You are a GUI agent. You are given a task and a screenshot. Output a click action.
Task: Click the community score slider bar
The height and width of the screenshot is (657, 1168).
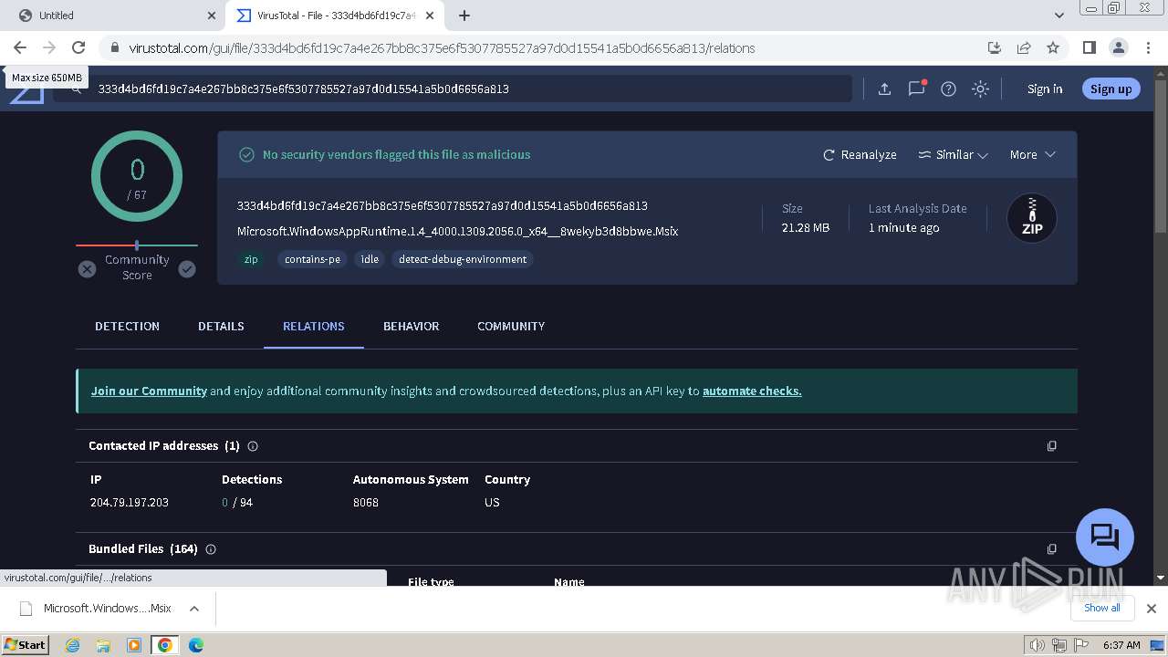point(137,245)
